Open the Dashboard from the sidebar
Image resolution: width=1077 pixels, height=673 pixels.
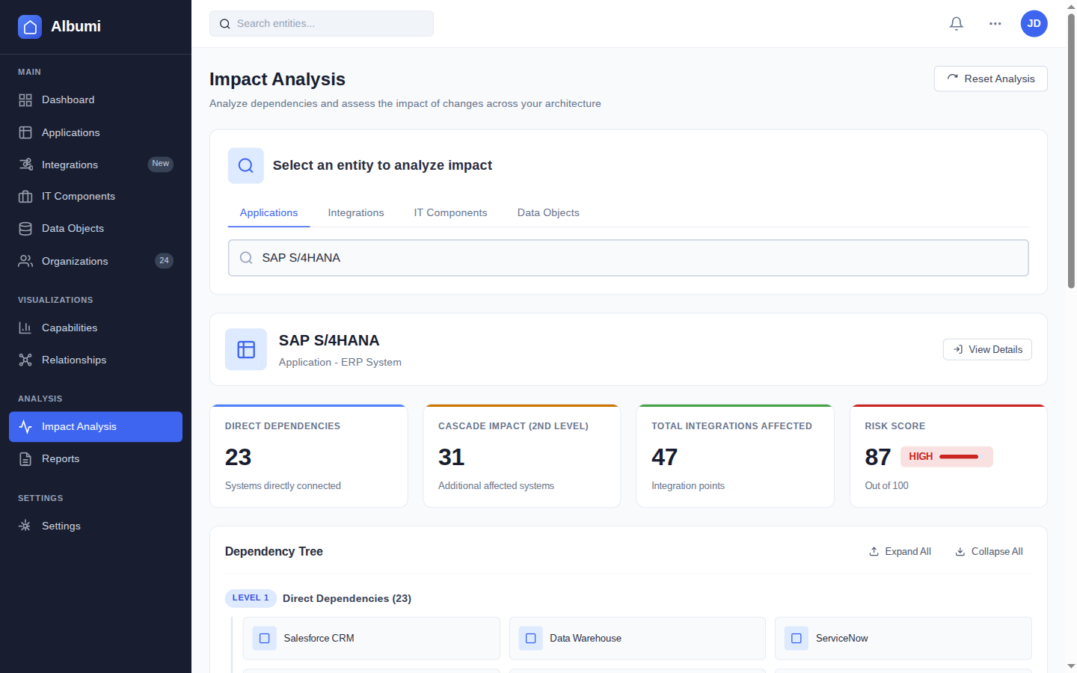[x=67, y=99]
